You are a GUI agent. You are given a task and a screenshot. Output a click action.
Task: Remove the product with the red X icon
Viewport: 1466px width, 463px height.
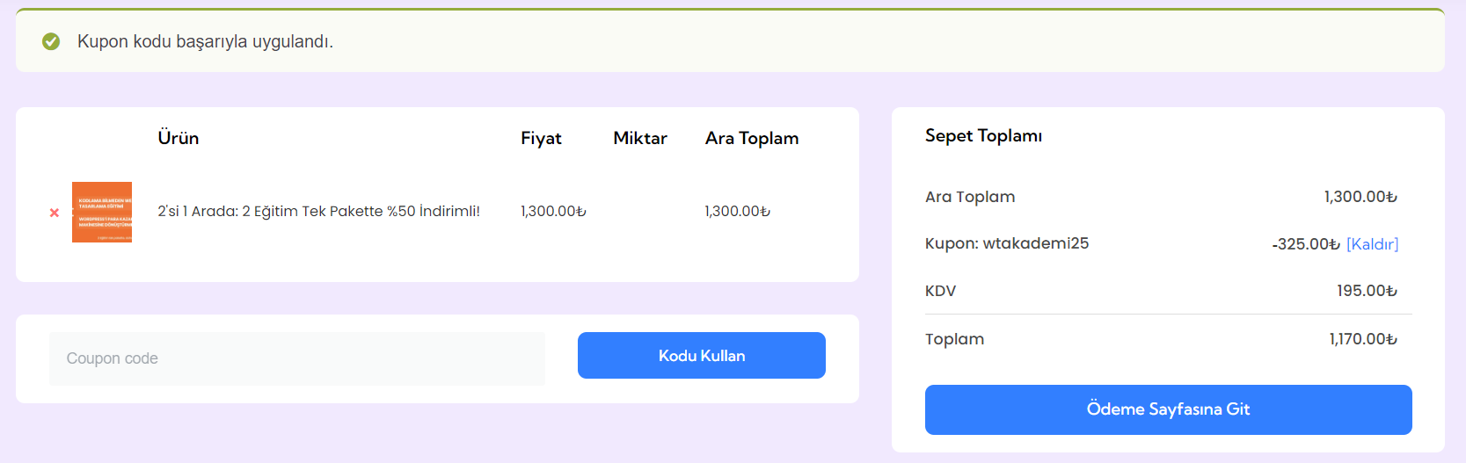[55, 213]
